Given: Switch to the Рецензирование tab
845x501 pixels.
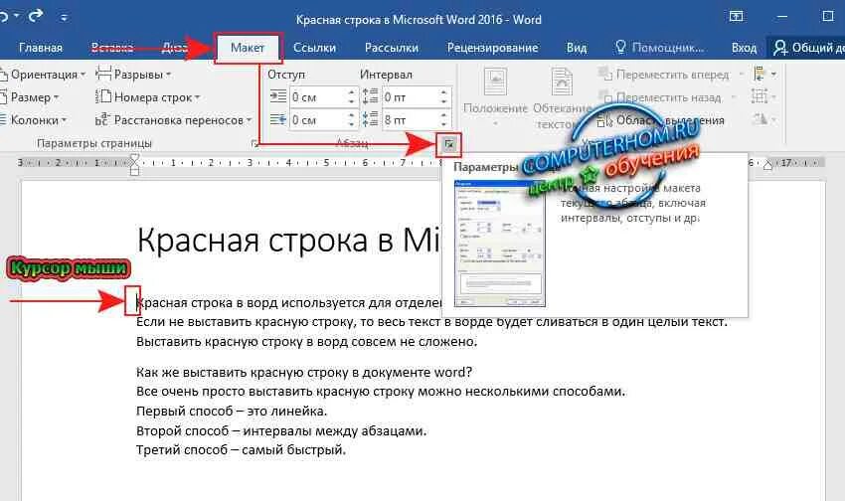Looking at the screenshot, I should click(x=492, y=48).
